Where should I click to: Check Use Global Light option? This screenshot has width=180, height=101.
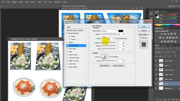coord(116,38)
